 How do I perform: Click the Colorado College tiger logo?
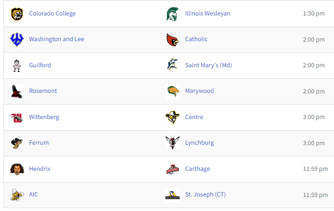coord(17,14)
